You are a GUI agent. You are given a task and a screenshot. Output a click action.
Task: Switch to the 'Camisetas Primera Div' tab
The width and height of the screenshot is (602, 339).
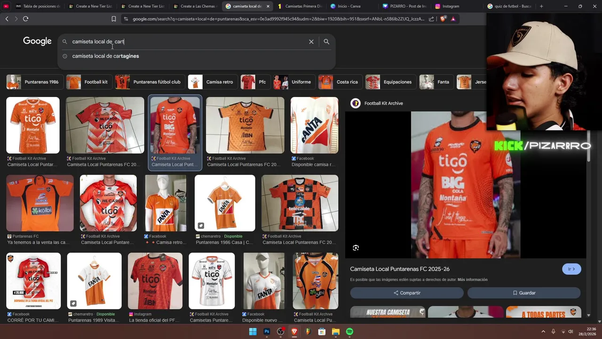point(300,6)
